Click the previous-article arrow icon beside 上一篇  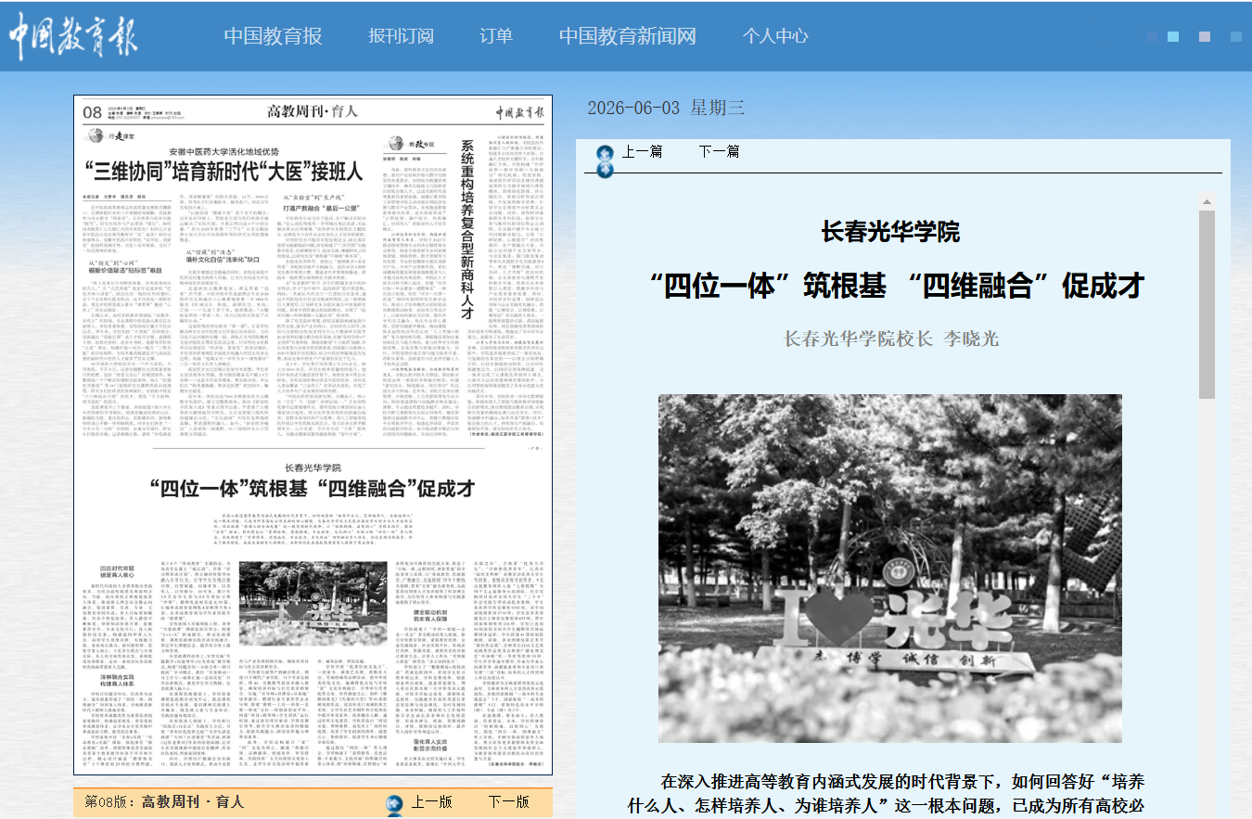pyautogui.click(x=605, y=153)
